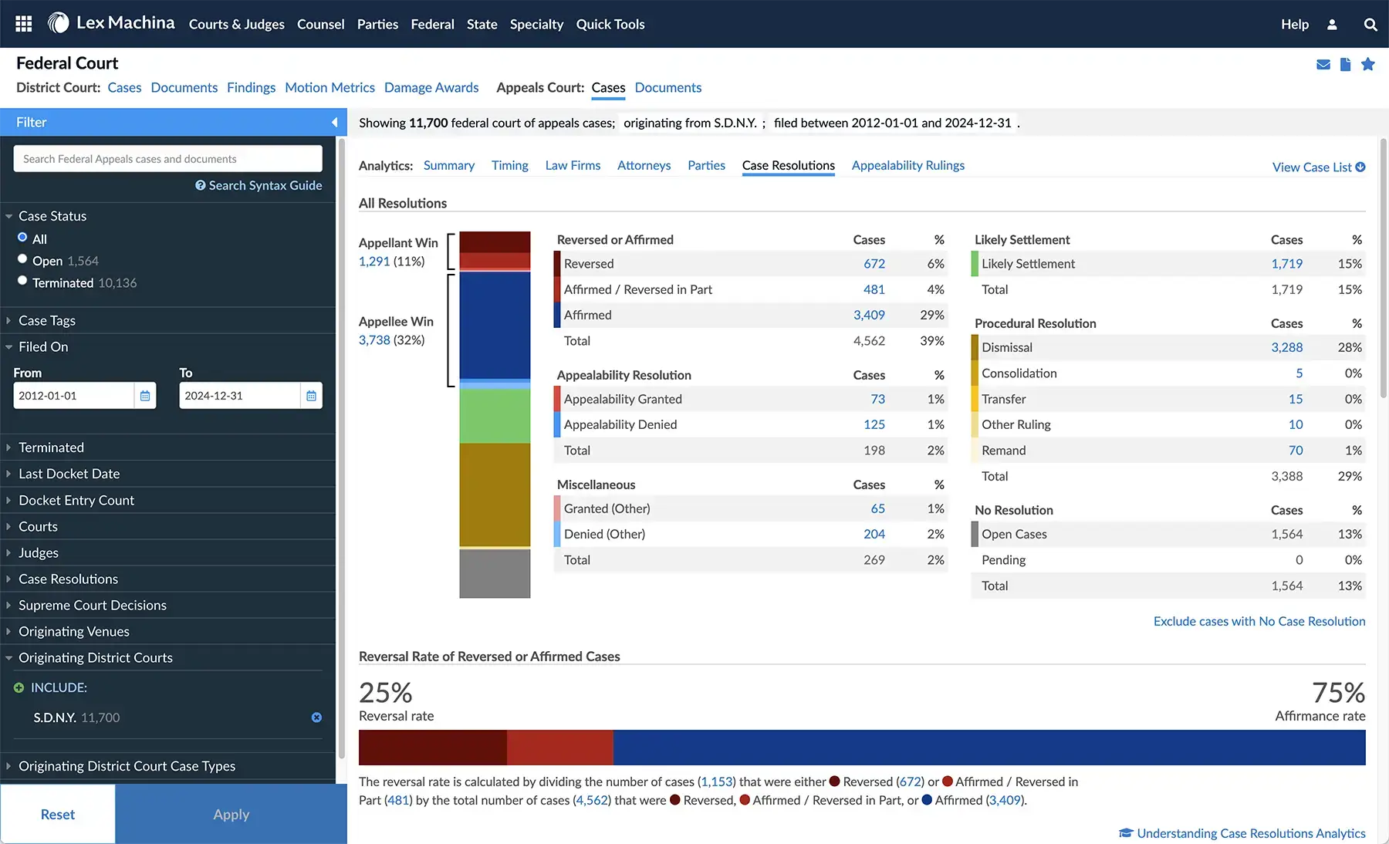
Task: Open the user account icon
Action: [x=1331, y=24]
